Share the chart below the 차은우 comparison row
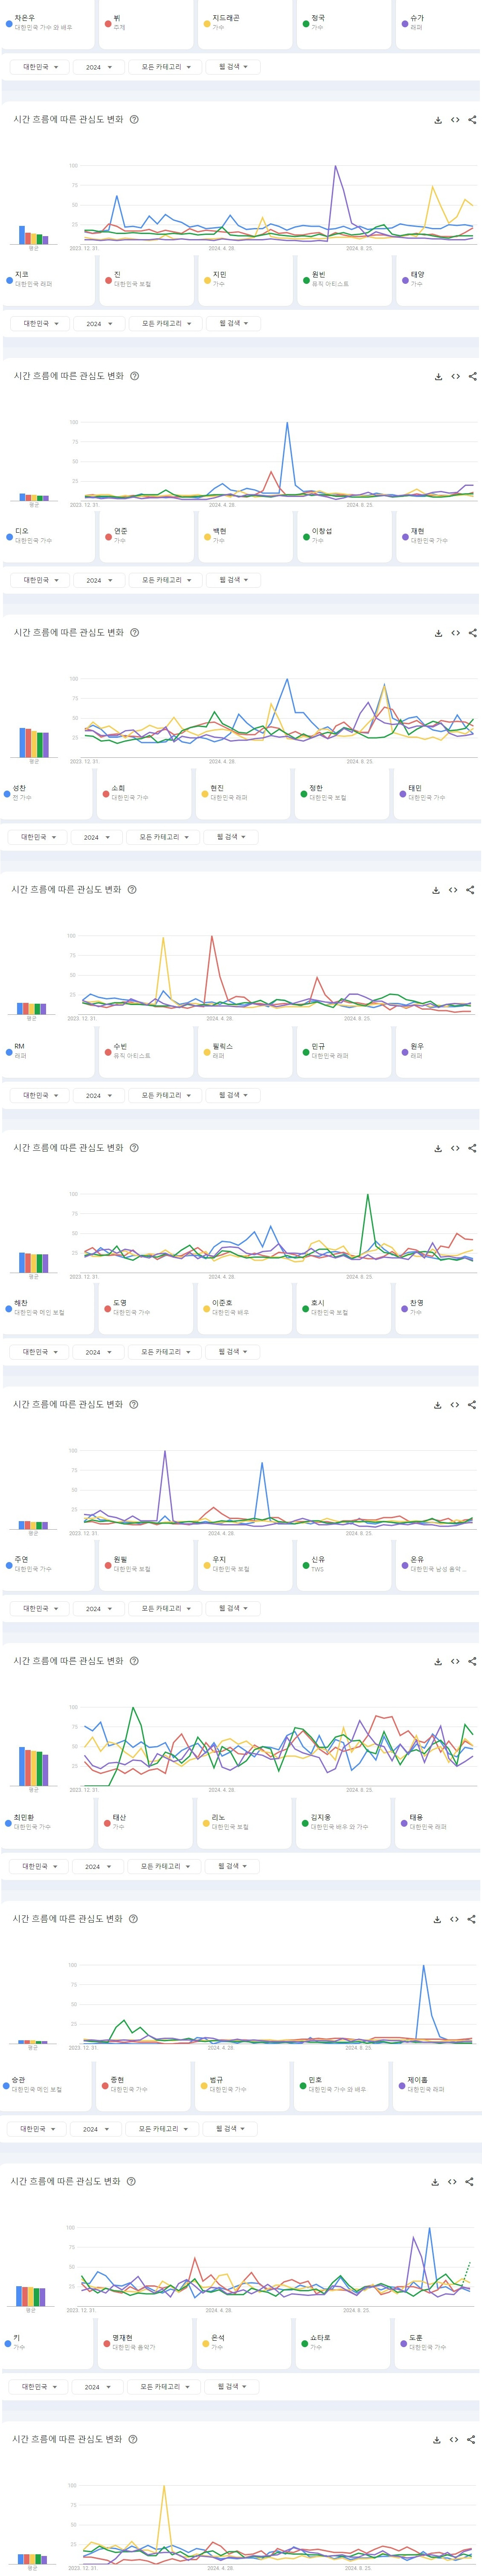This screenshot has width=482, height=2576. click(x=472, y=120)
